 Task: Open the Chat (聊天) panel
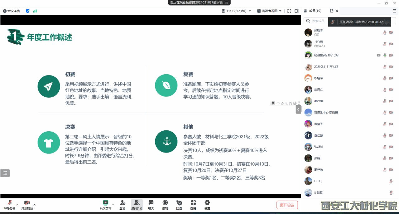[x=151, y=203]
